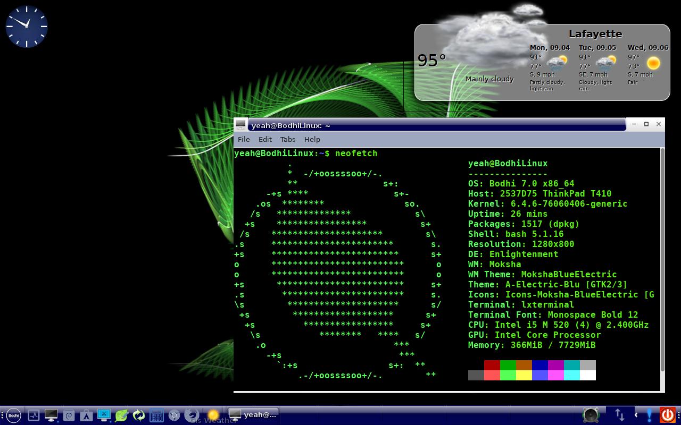681x425 pixels.
Task: Open the Tabs menu in LXTerminal
Action: pyautogui.click(x=288, y=139)
